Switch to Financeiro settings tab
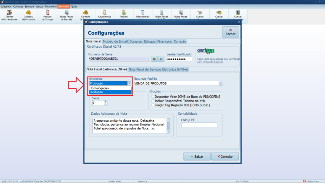Image resolution: width=325 pixels, height=183 pixels. click(165, 42)
